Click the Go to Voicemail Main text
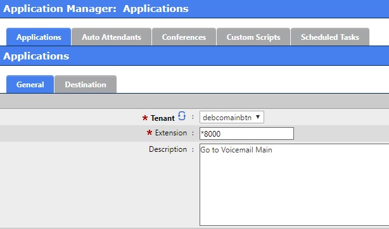This screenshot has width=389, height=229. pyautogui.click(x=236, y=150)
